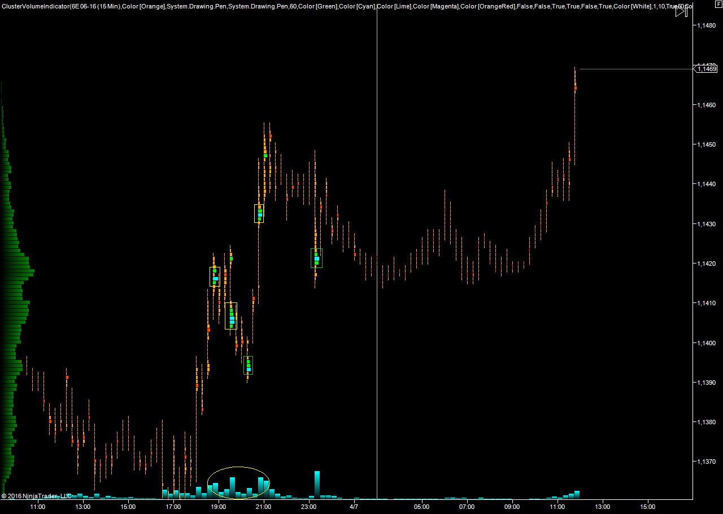
Task: Click the 1,1370 price axis label
Action: pyautogui.click(x=706, y=462)
